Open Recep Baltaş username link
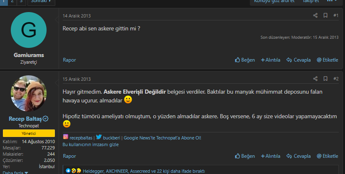 (x=25, y=119)
